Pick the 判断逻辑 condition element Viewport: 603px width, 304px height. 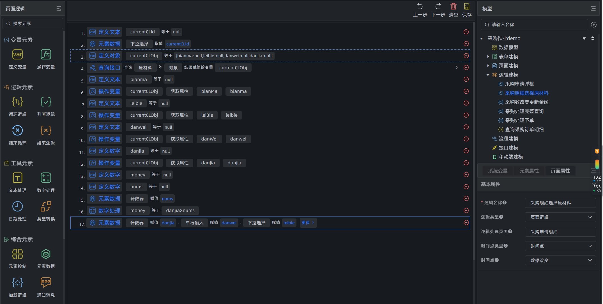[x=46, y=102]
